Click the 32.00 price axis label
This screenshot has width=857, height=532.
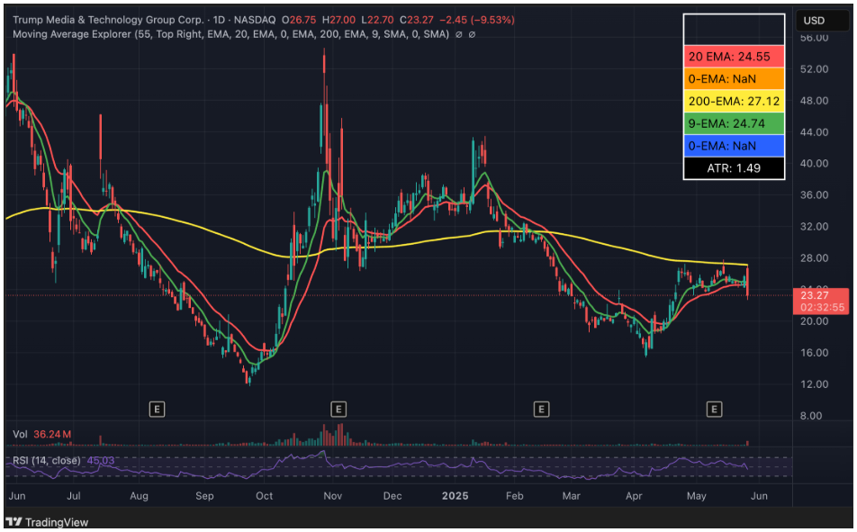pos(815,226)
